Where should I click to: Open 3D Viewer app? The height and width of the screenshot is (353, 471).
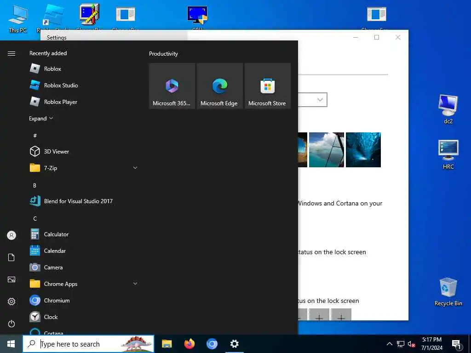click(x=84, y=151)
